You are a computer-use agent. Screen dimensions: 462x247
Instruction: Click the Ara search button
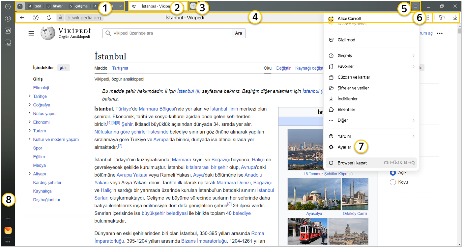(x=239, y=33)
